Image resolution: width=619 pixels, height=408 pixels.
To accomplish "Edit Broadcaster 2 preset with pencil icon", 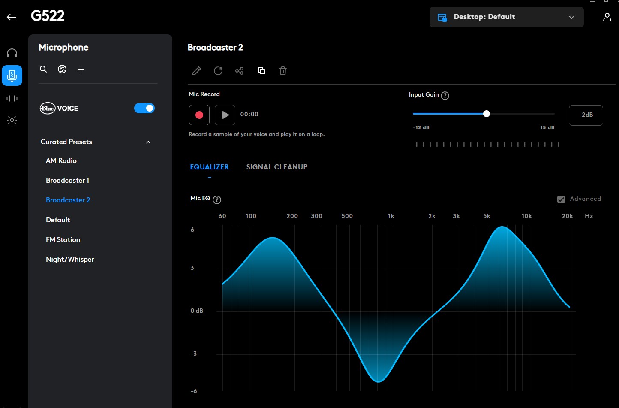I will tap(197, 71).
